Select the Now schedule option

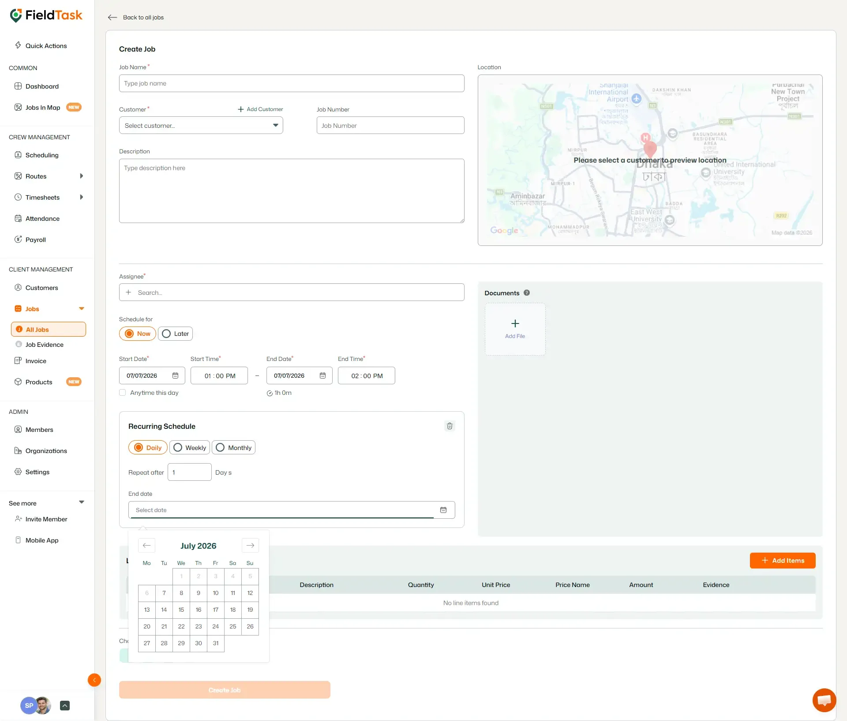(x=138, y=334)
